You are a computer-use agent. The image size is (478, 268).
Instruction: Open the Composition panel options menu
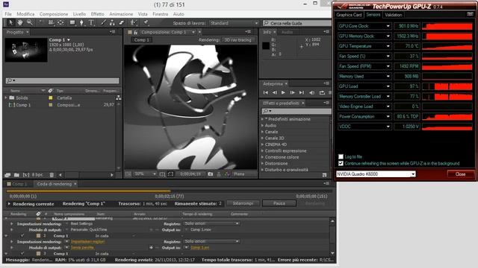point(248,31)
